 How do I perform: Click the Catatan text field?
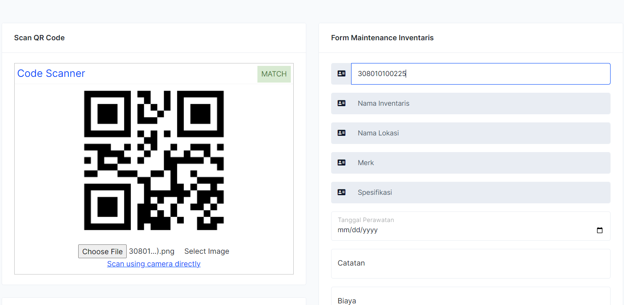(x=470, y=264)
